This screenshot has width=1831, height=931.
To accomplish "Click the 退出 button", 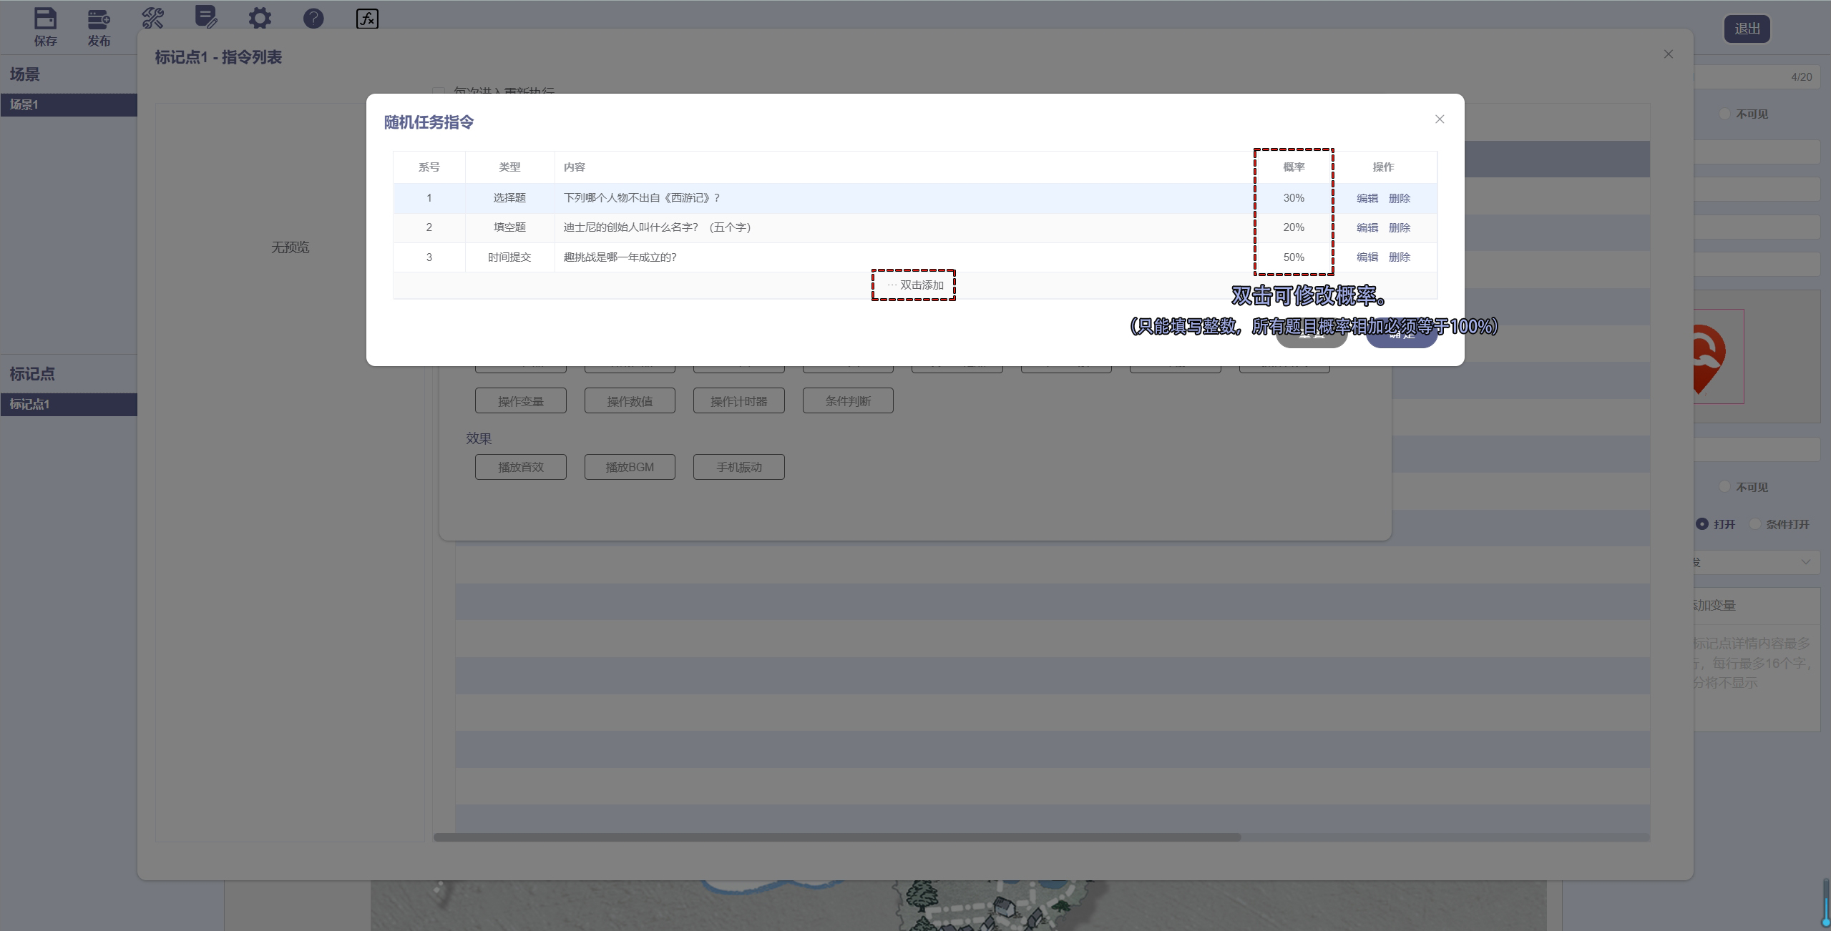I will pos(1747,29).
